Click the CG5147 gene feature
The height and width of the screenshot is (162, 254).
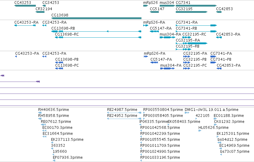click(154, 12)
